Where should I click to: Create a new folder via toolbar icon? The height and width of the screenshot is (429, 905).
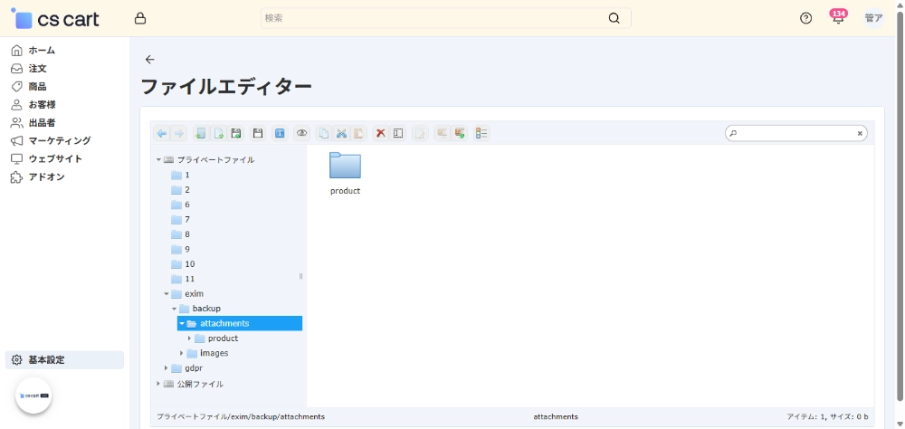pos(201,133)
